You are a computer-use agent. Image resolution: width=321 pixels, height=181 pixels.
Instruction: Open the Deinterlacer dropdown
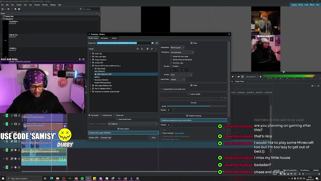point(182,52)
